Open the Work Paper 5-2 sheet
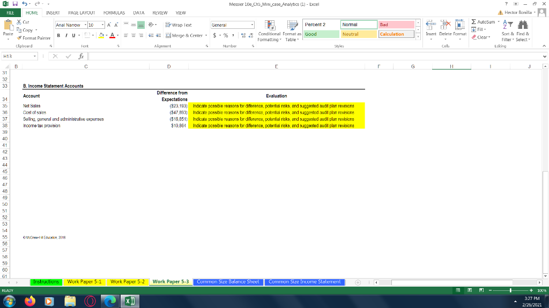The image size is (549, 308). tap(128, 281)
